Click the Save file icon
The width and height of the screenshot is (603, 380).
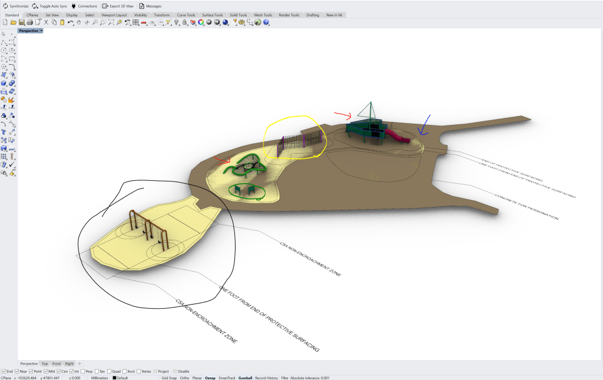[21, 22]
